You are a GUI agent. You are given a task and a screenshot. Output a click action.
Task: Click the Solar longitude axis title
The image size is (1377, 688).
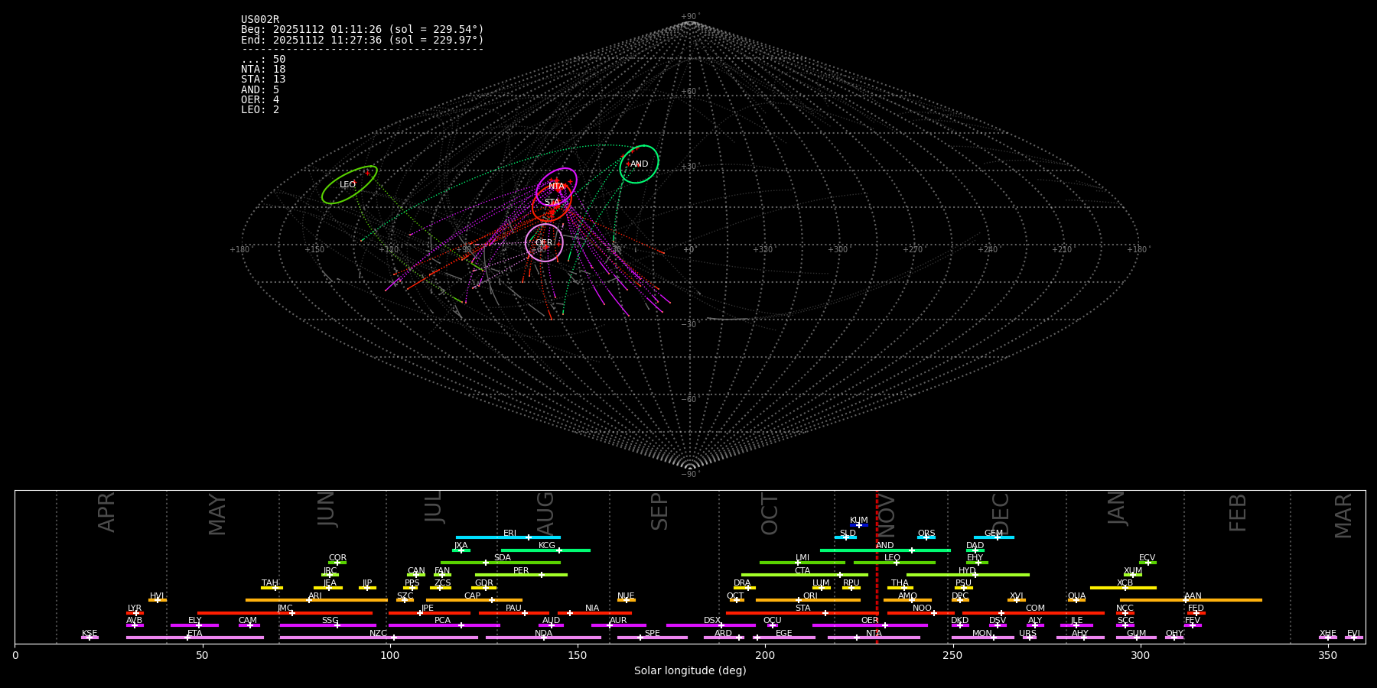tap(689, 671)
